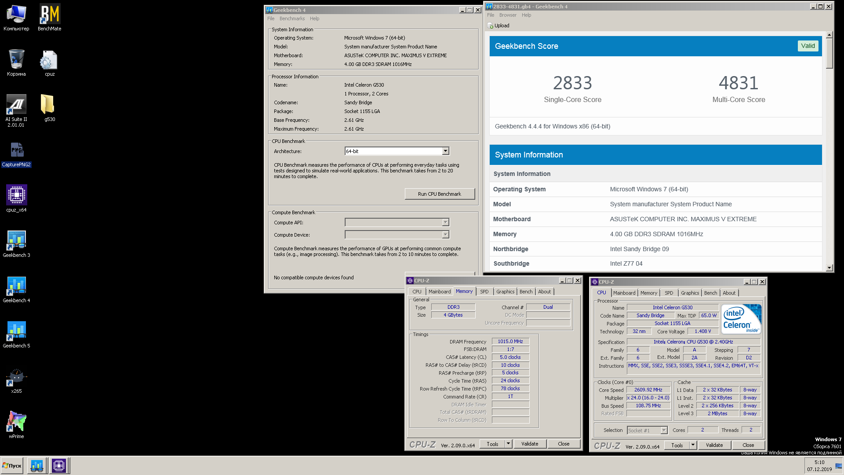The image size is (844, 475).
Task: Click the Geekbench 4 window title icon
Action: pos(269,10)
